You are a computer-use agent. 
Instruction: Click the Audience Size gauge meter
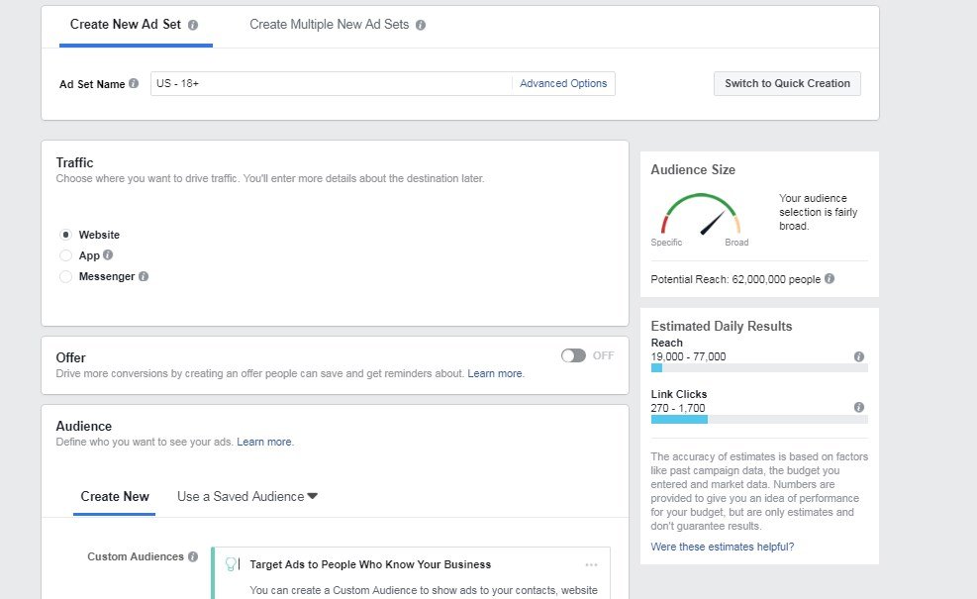[701, 215]
